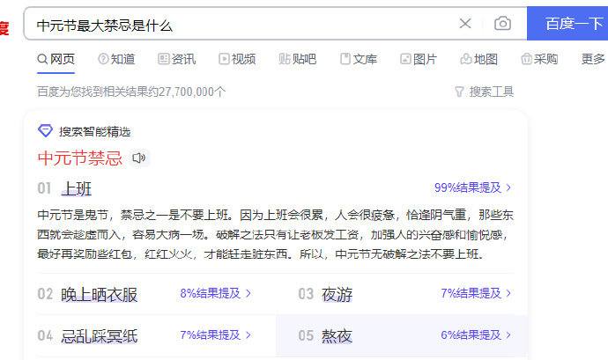Select the 网页 tab
The image size is (608, 360).
click(56, 59)
